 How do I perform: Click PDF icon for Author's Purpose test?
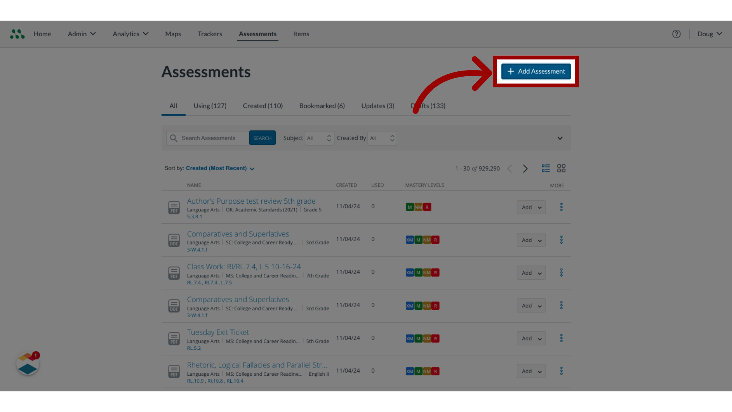(174, 208)
